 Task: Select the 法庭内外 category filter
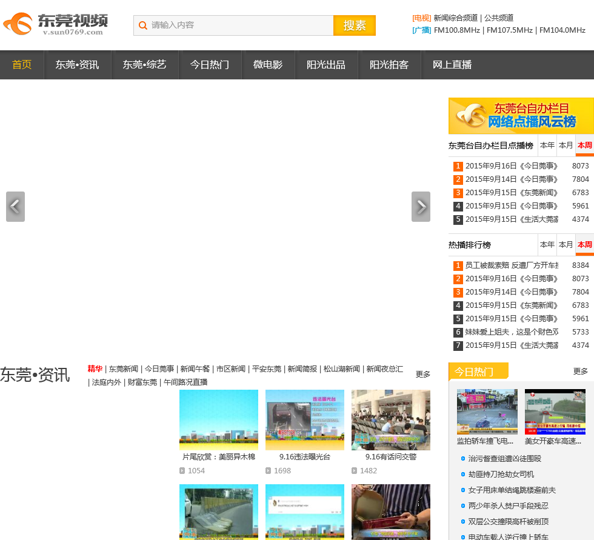pos(107,382)
